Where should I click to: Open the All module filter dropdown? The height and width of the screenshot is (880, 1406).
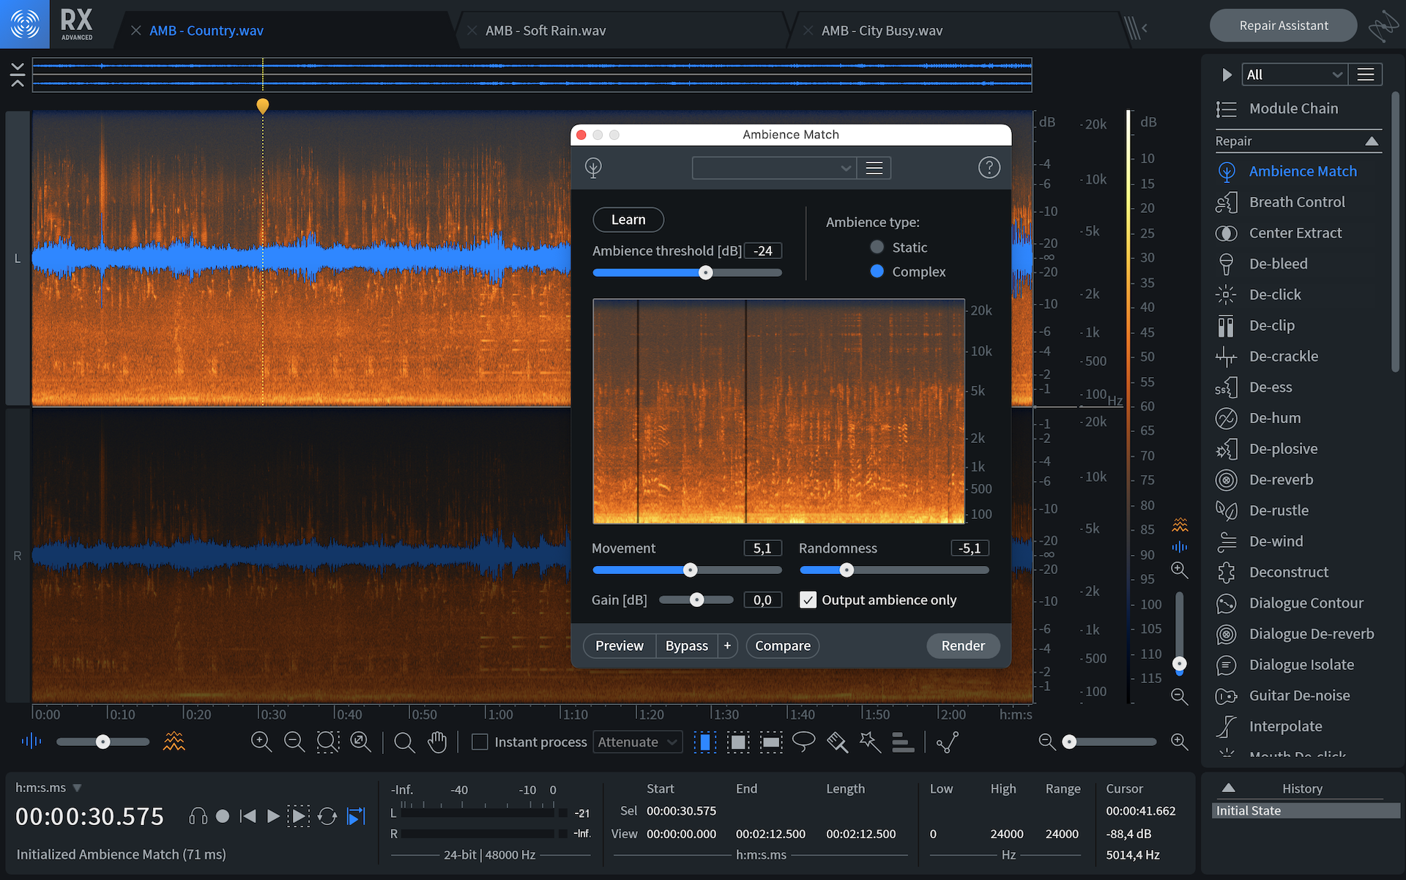point(1294,75)
